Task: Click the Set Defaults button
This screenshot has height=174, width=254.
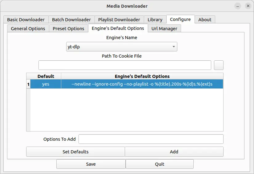Action: coord(75,152)
